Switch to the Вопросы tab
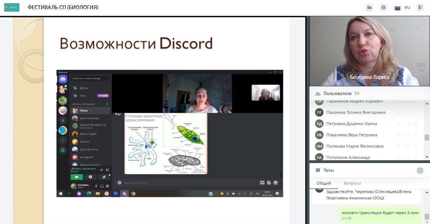This screenshot has width=430, height=224. tap(352, 183)
